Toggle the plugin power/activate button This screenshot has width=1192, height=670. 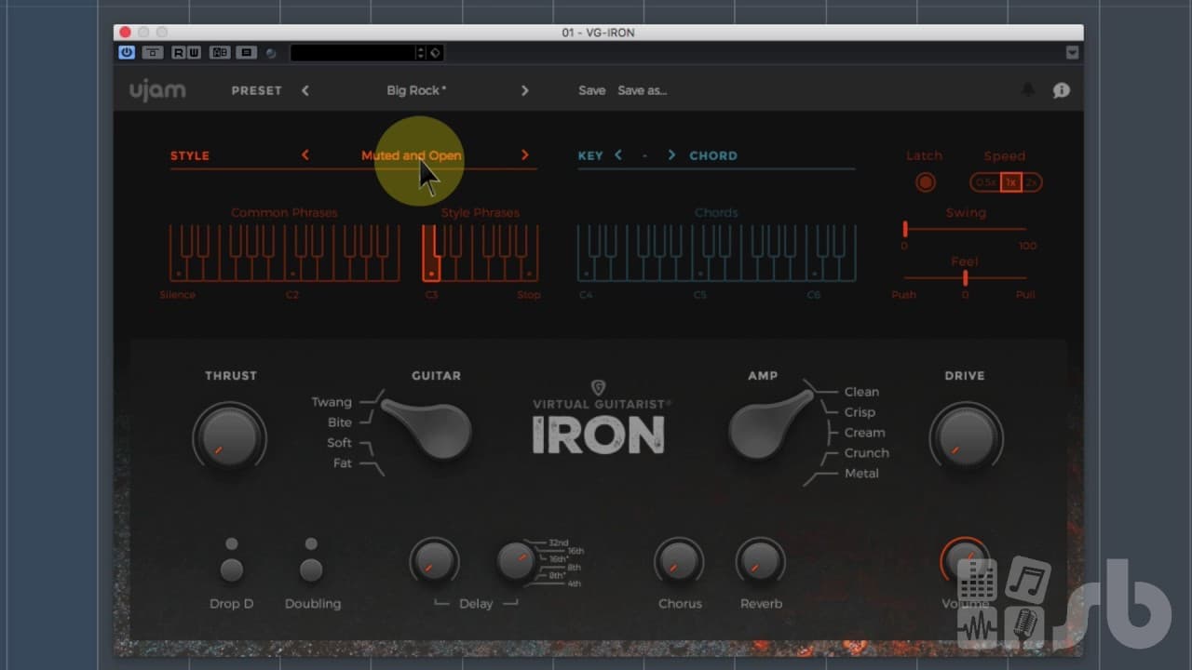click(127, 53)
